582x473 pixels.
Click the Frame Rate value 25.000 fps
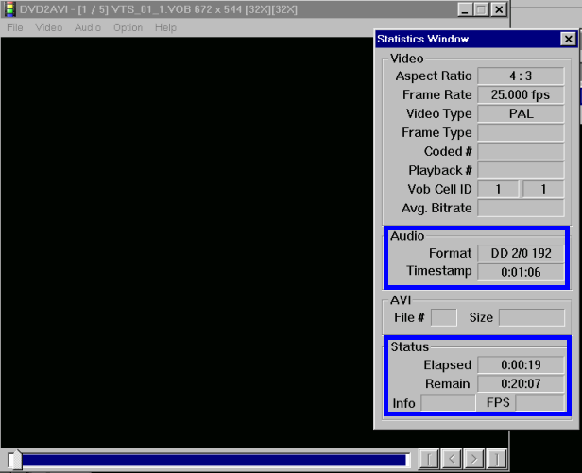(x=521, y=95)
